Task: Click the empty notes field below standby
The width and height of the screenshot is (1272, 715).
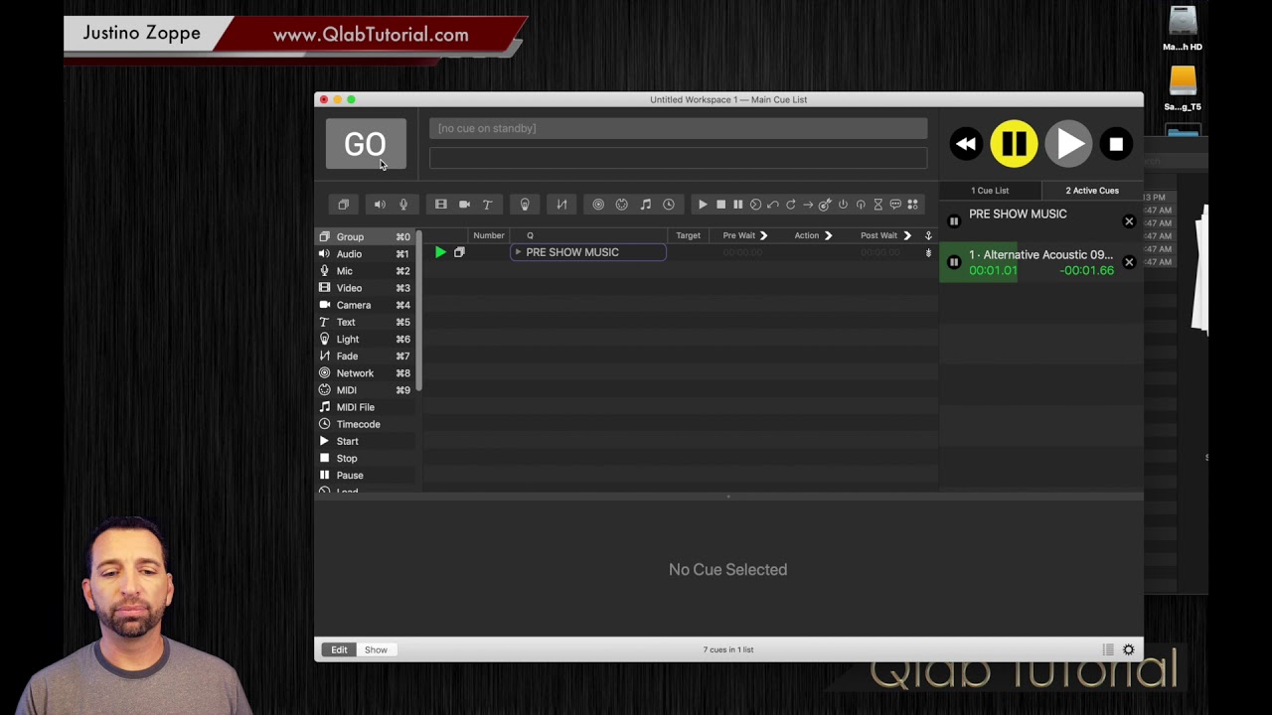Action: pos(678,158)
